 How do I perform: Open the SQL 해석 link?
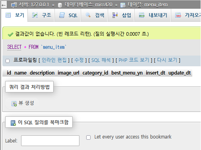pyautogui.click(x=101, y=60)
